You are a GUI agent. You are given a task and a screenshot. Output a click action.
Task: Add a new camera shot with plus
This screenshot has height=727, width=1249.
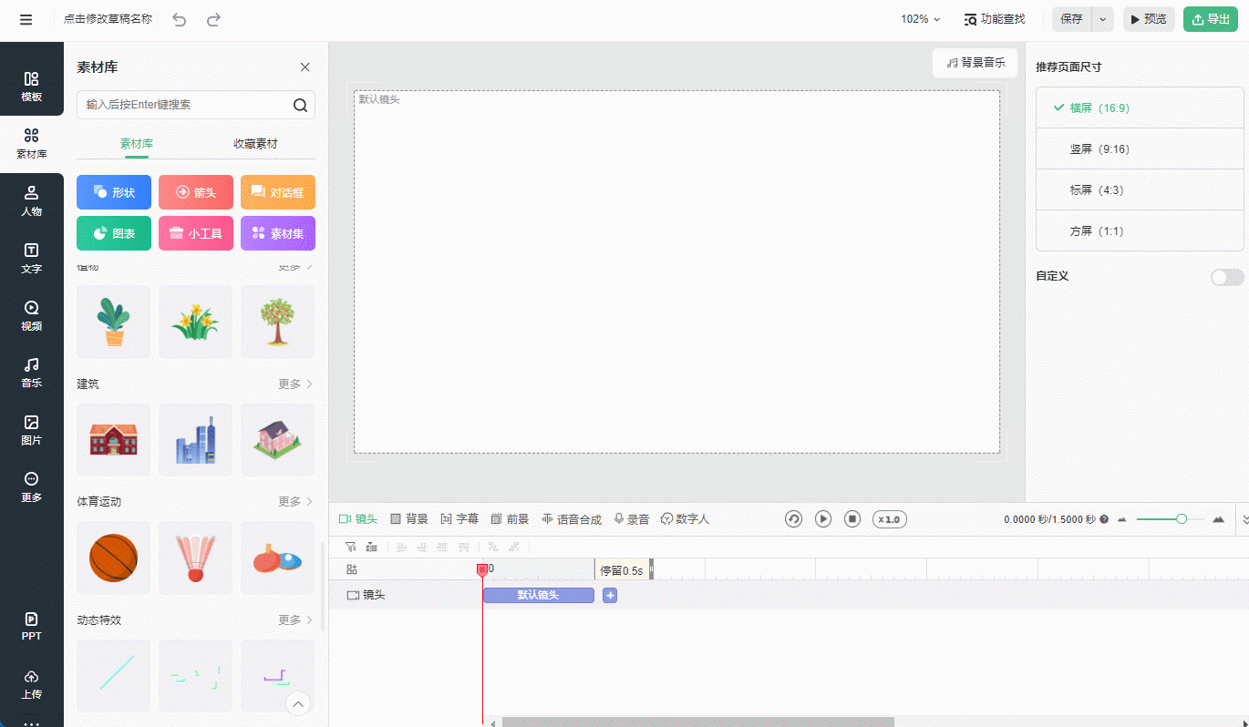point(610,595)
